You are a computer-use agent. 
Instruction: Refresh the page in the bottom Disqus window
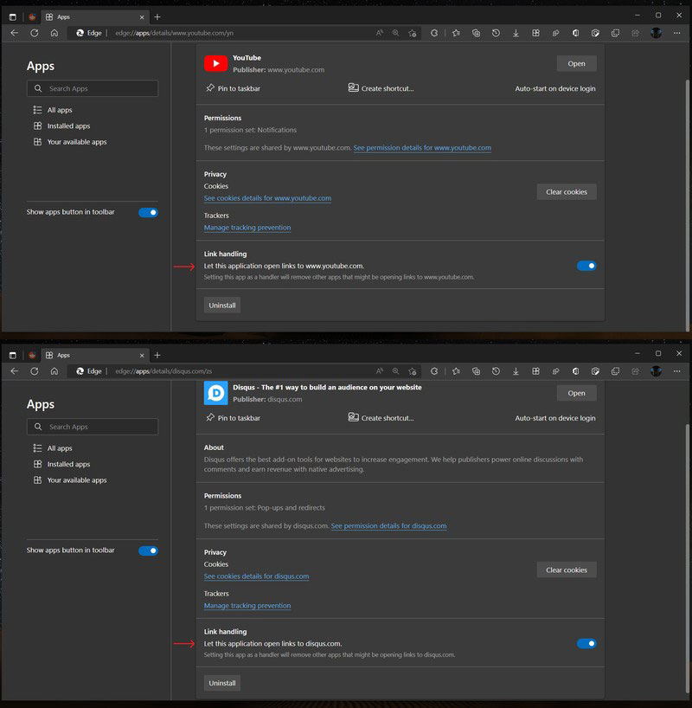tap(35, 371)
